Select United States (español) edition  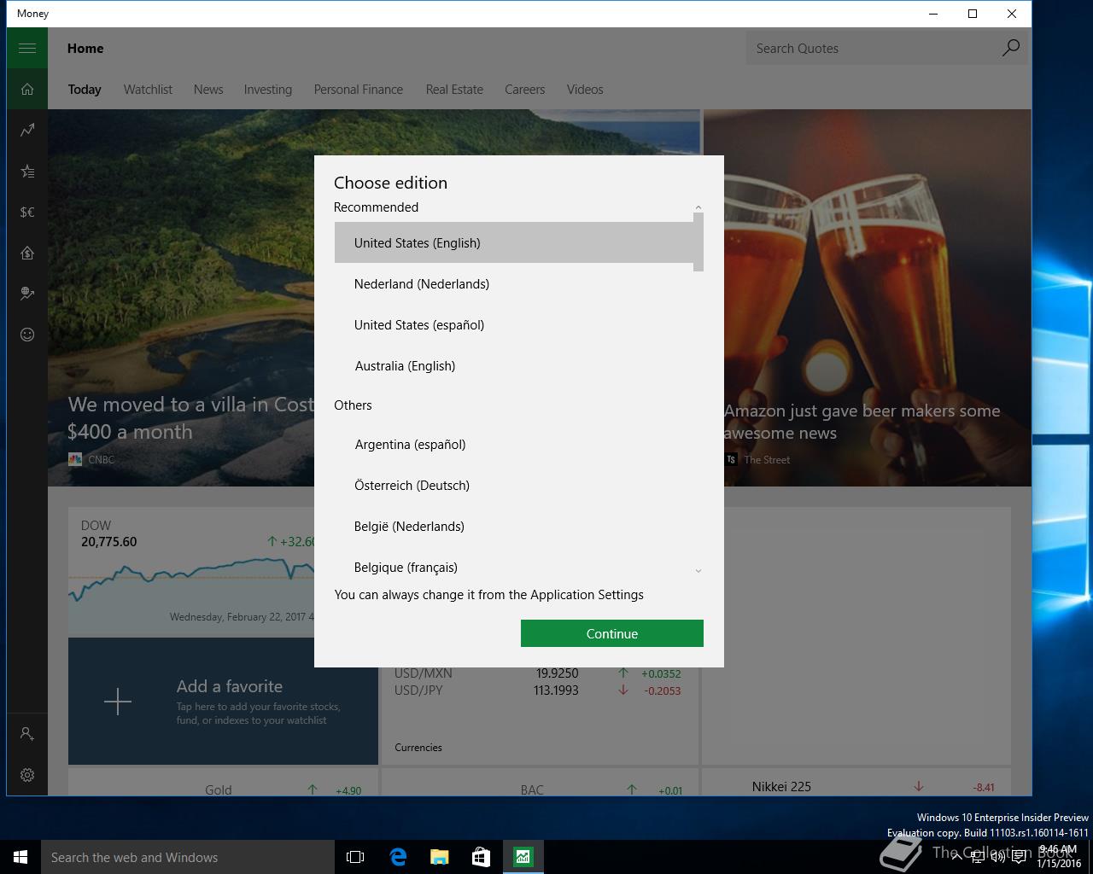pos(514,324)
